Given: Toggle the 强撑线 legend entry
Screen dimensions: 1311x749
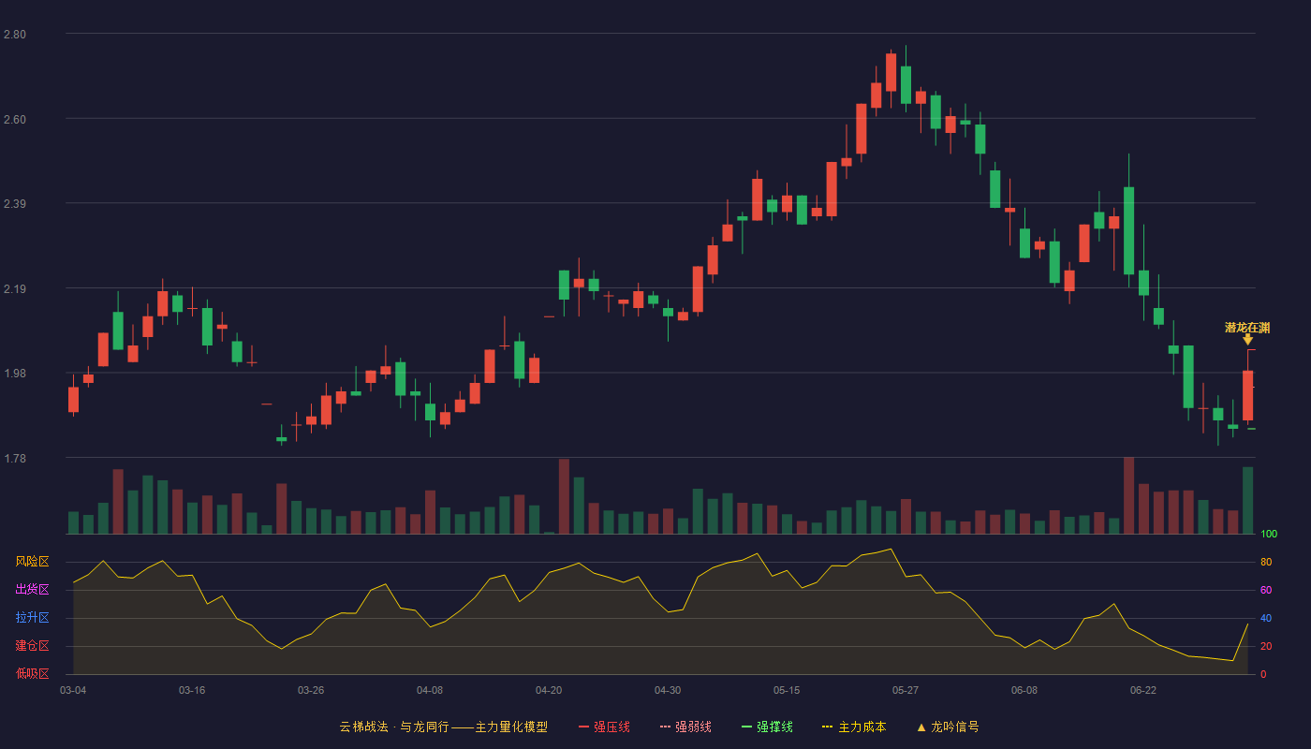Looking at the screenshot, I should [x=767, y=727].
